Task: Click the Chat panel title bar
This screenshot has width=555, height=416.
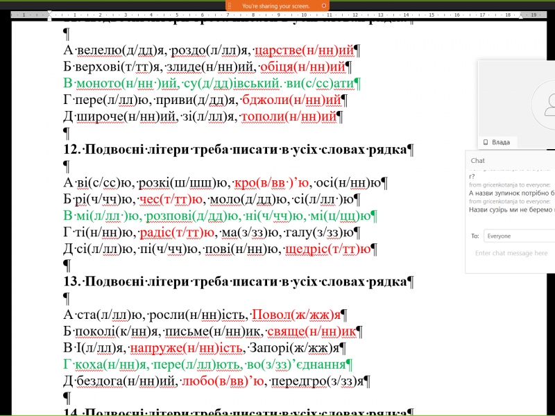Action: pos(510,160)
